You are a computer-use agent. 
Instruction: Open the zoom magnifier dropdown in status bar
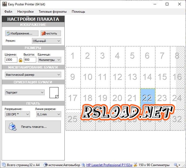pyautogui.click(x=177, y=165)
